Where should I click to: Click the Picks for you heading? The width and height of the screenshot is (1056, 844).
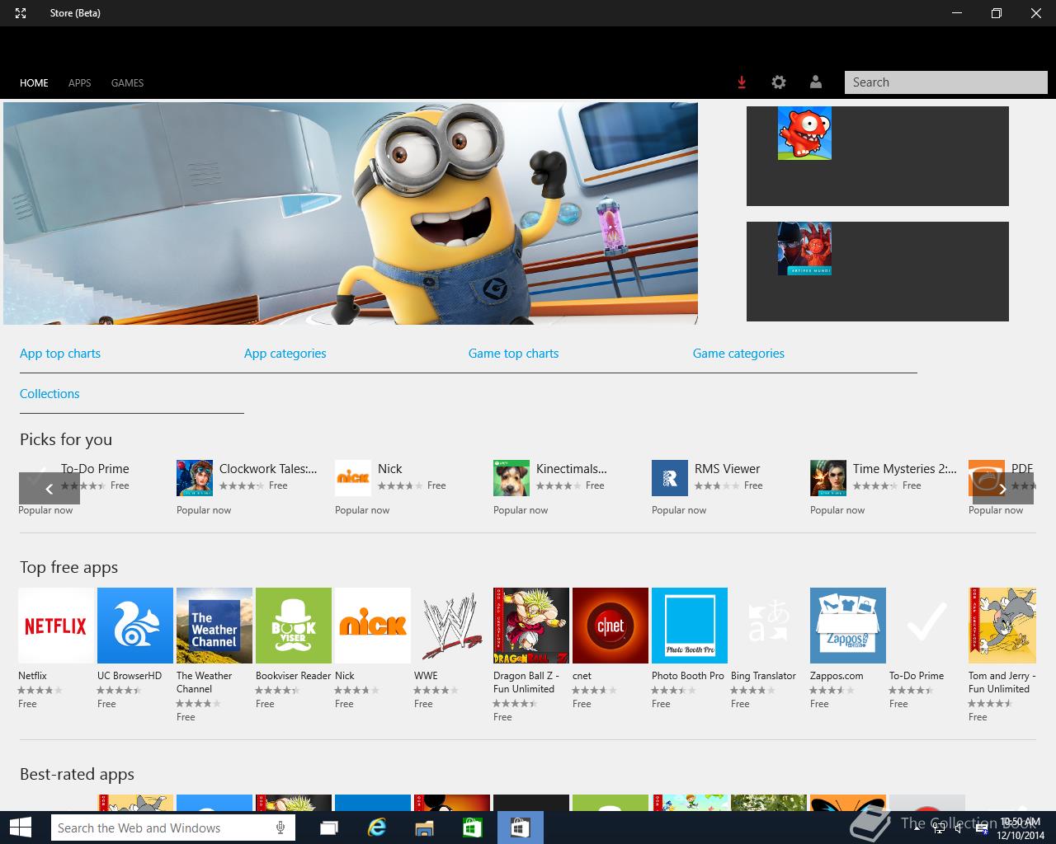tap(66, 440)
